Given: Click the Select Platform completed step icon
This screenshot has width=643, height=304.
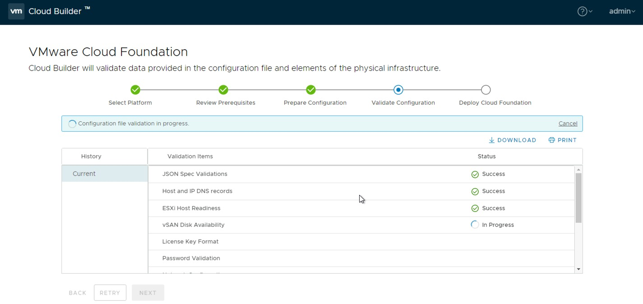Looking at the screenshot, I should tap(135, 90).
